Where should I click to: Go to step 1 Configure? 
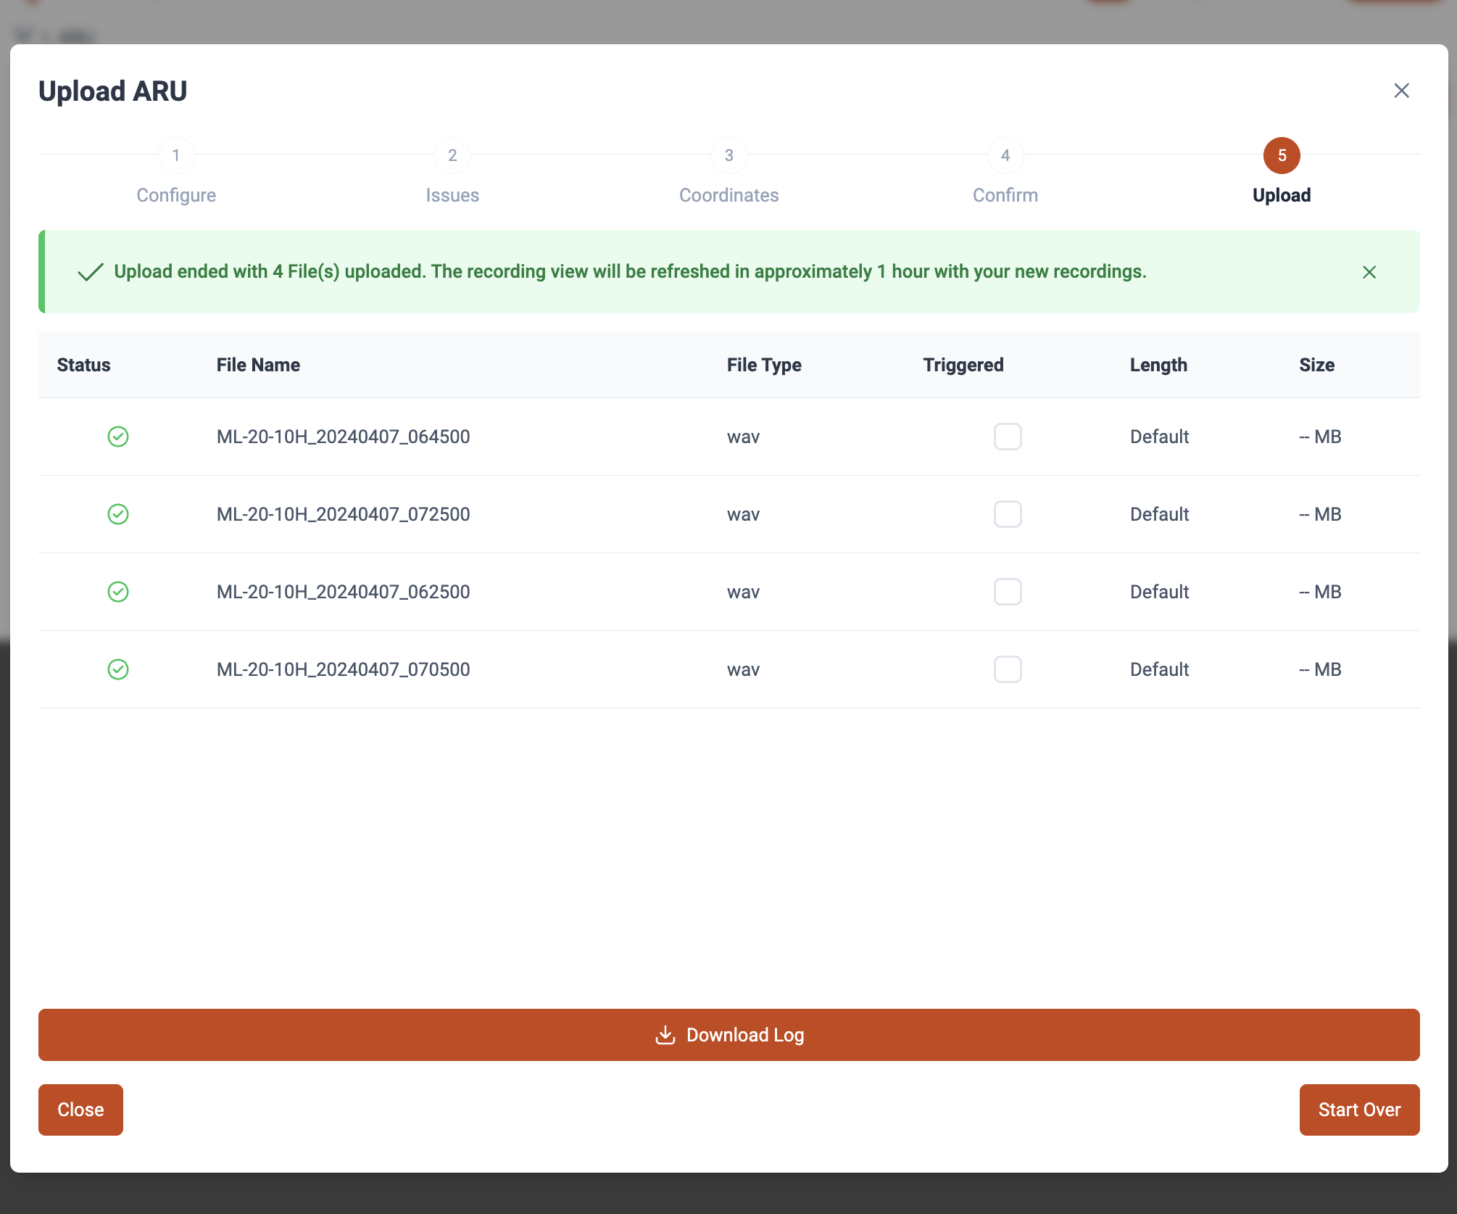click(176, 155)
